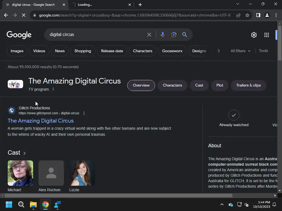
Task: Open the Trailers & clips tab
Action: [248, 85]
